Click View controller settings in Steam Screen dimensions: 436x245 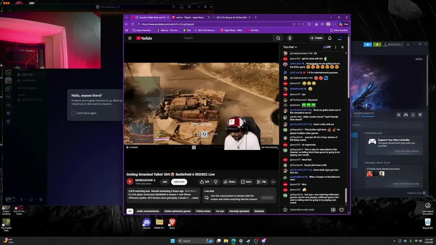click(x=407, y=151)
